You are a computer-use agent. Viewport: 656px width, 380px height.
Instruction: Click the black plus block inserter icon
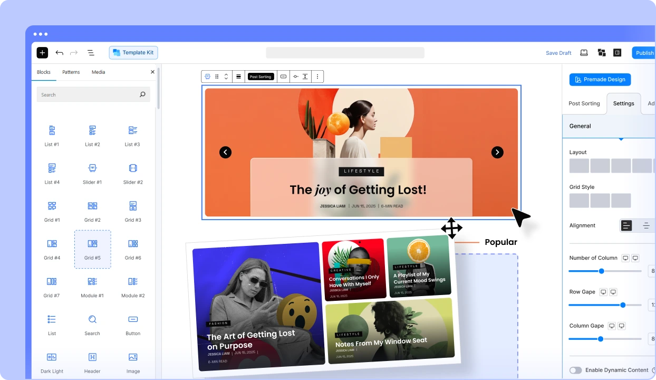[42, 53]
